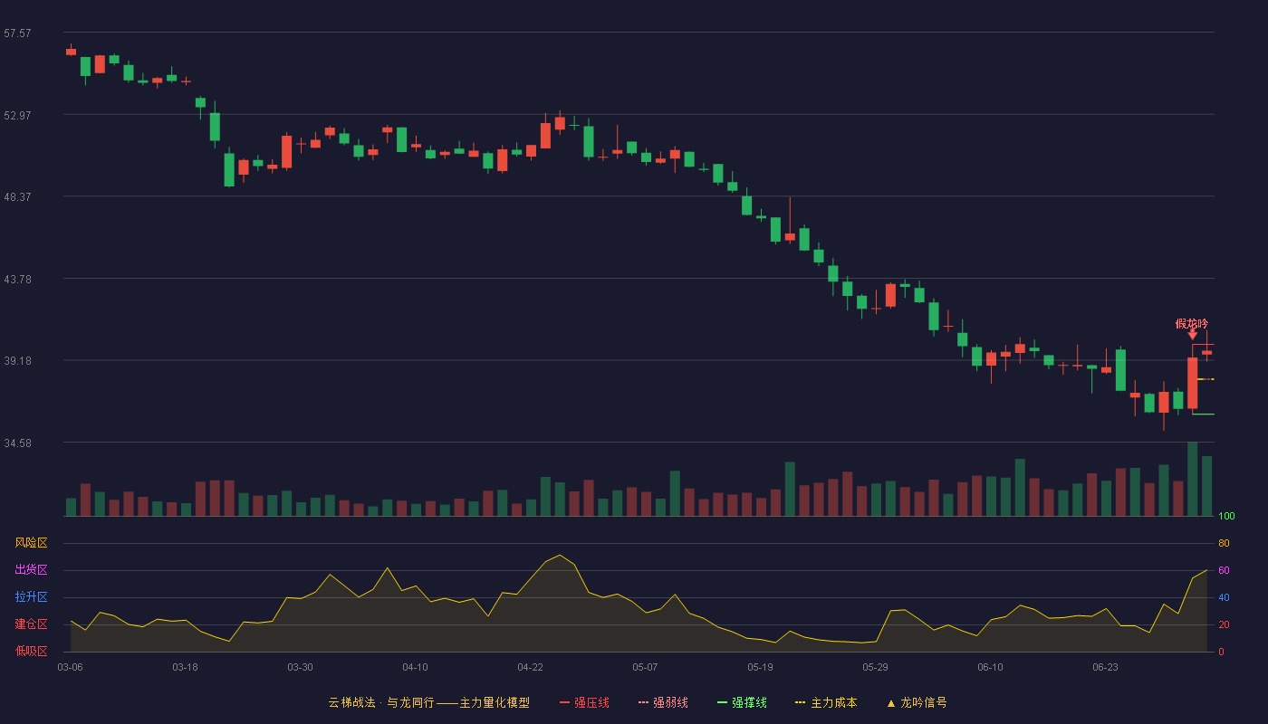Viewport: 1268px width, 724px height.
Task: Click the 48.37 price axis label
Action: pos(17,196)
